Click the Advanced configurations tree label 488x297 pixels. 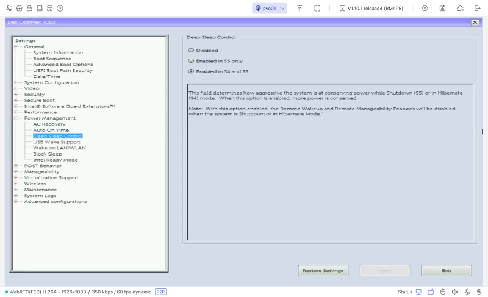tap(56, 201)
